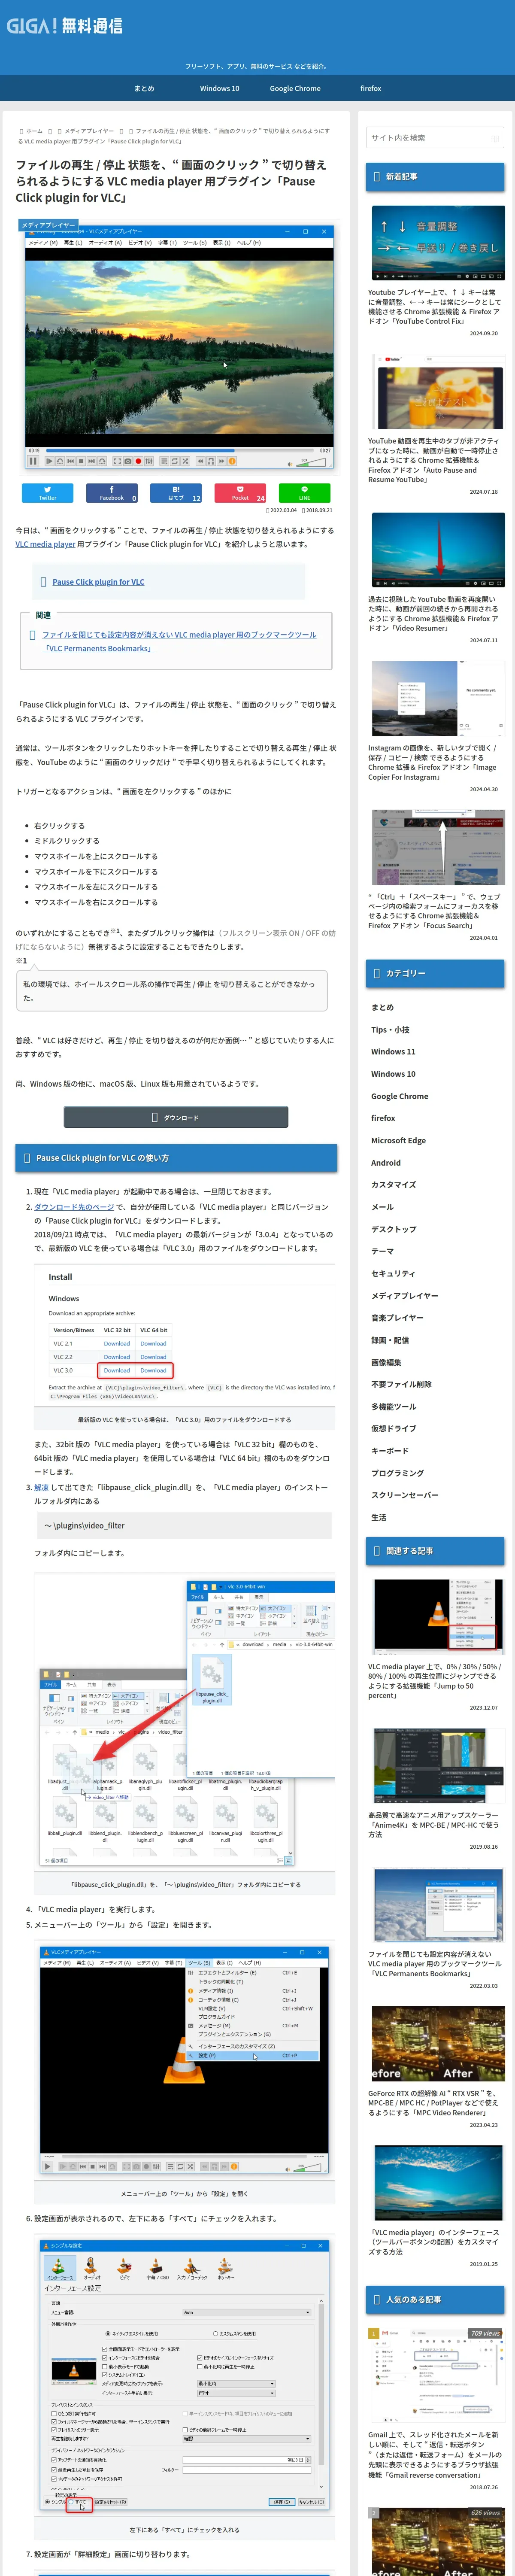Open the Pause Click plugin for VLC link
The image size is (515, 2576).
(98, 582)
